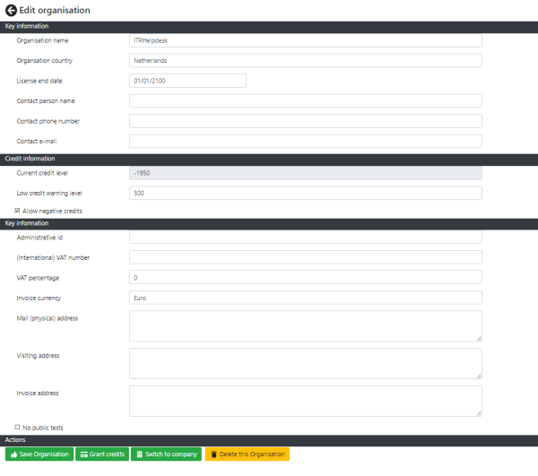Click the Invoice currency label
This screenshot has height=476, width=538.
[x=39, y=298]
